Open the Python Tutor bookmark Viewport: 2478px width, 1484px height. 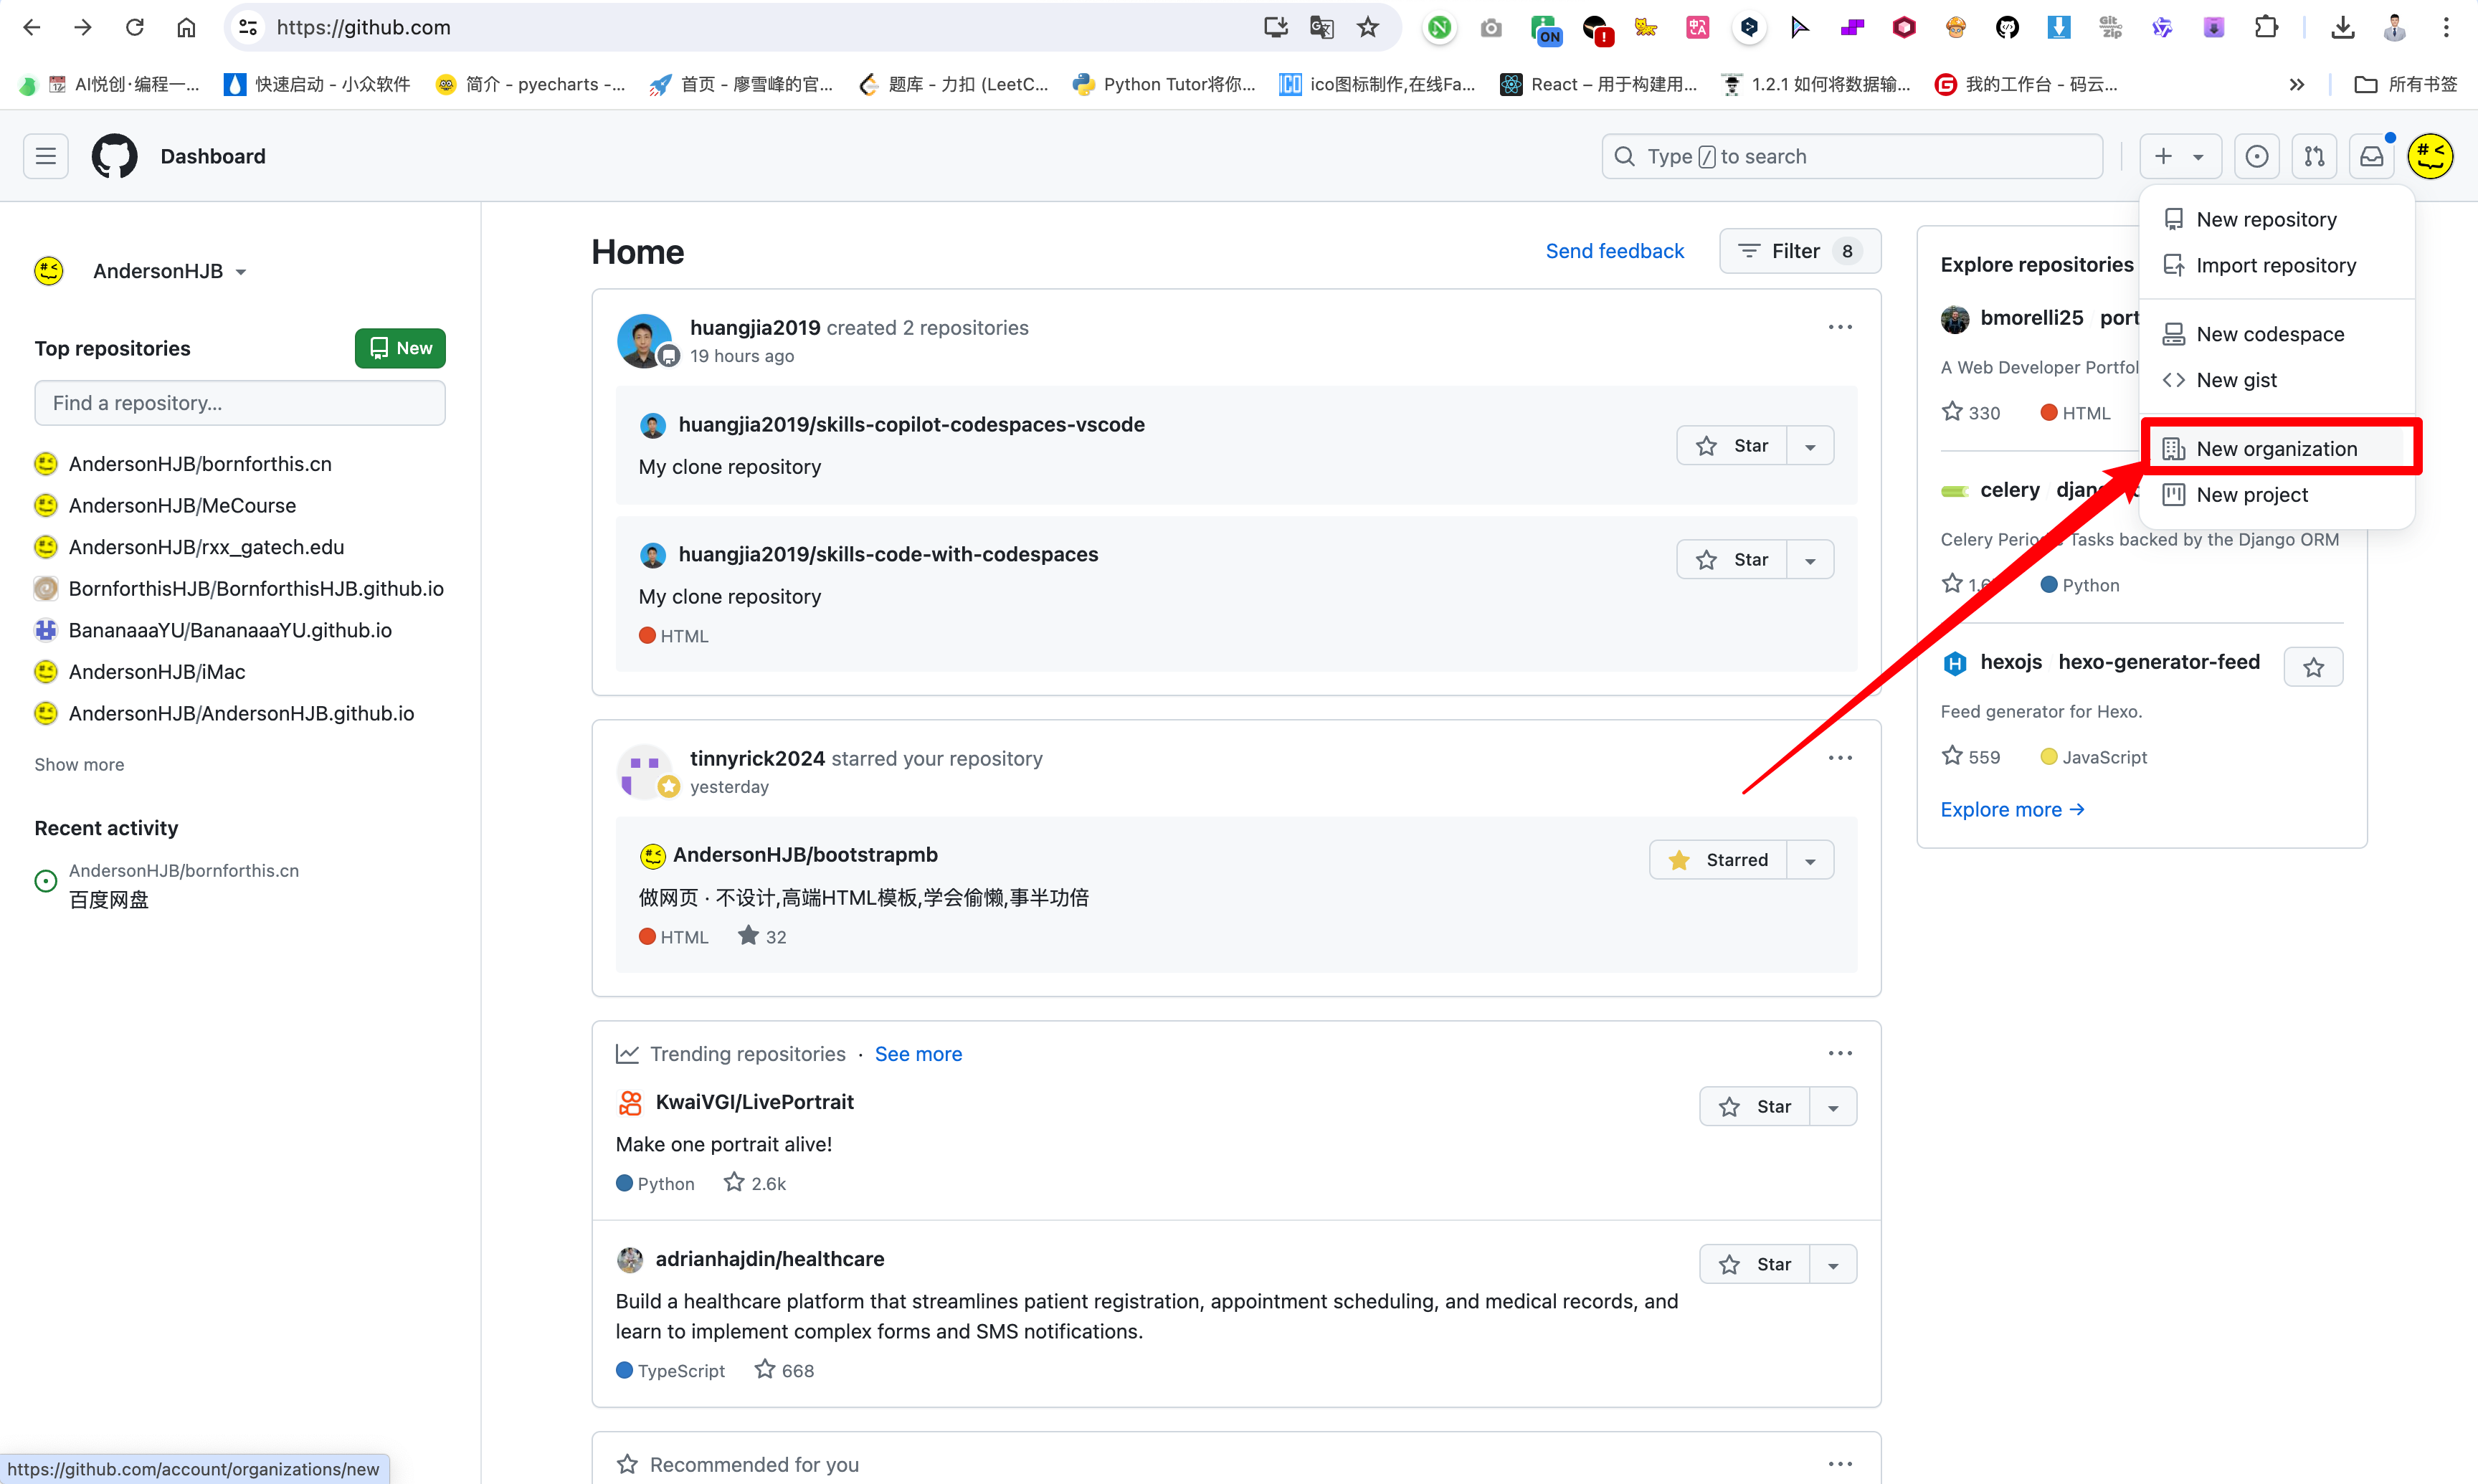click(1164, 84)
